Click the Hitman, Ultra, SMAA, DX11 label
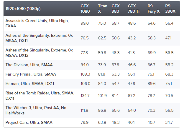184x130 pixels. (30, 84)
